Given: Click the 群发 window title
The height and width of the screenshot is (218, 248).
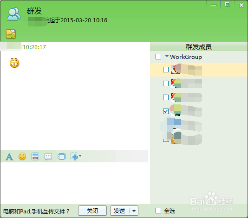Looking at the screenshot, I should 34,11.
